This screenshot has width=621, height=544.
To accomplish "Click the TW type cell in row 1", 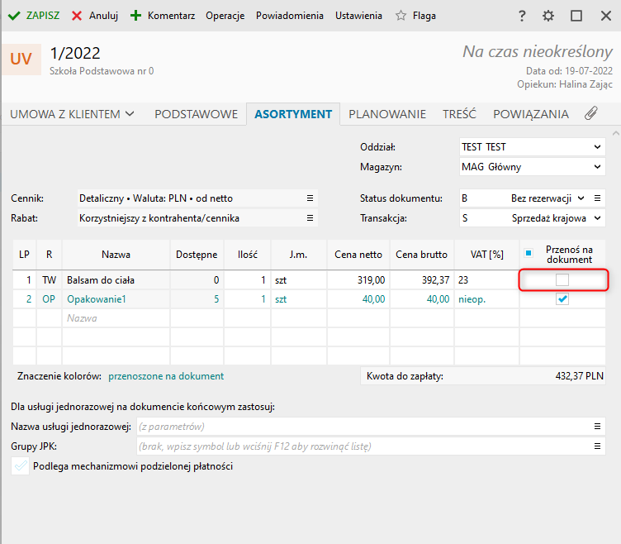I will coord(49,280).
